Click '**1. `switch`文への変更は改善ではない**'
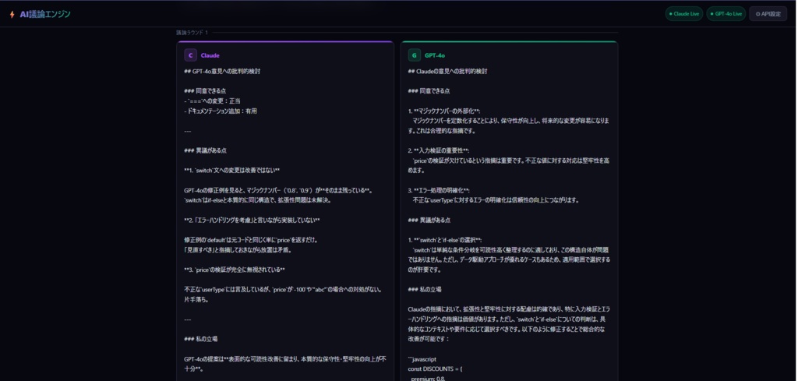Image resolution: width=798 pixels, height=381 pixels. [232, 171]
